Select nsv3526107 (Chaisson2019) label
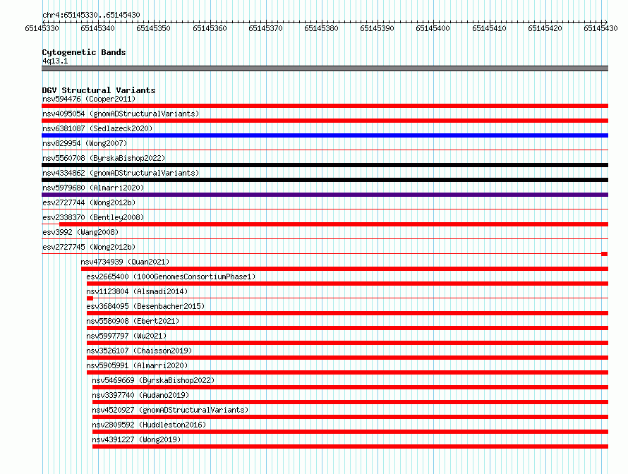Image resolution: width=628 pixels, height=474 pixels. (139, 351)
